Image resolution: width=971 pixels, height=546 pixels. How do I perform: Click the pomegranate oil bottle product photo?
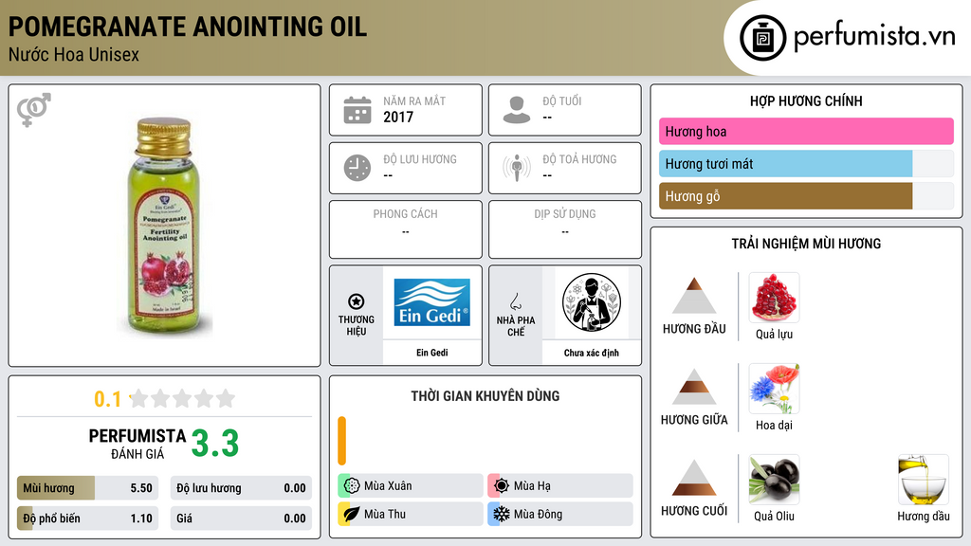165,227
